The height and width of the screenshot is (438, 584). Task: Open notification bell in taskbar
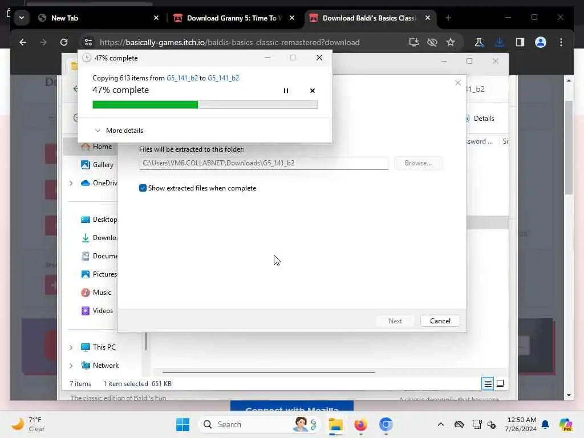point(545,424)
